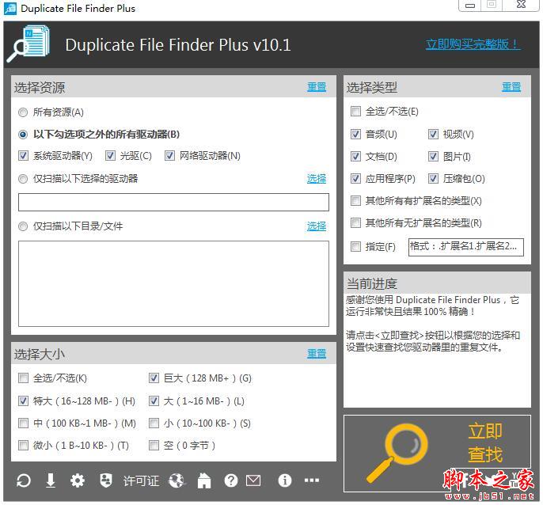Screen dimensions: 543x505
Task: Click the refresh icon in bottom toolbar
Action: click(24, 480)
